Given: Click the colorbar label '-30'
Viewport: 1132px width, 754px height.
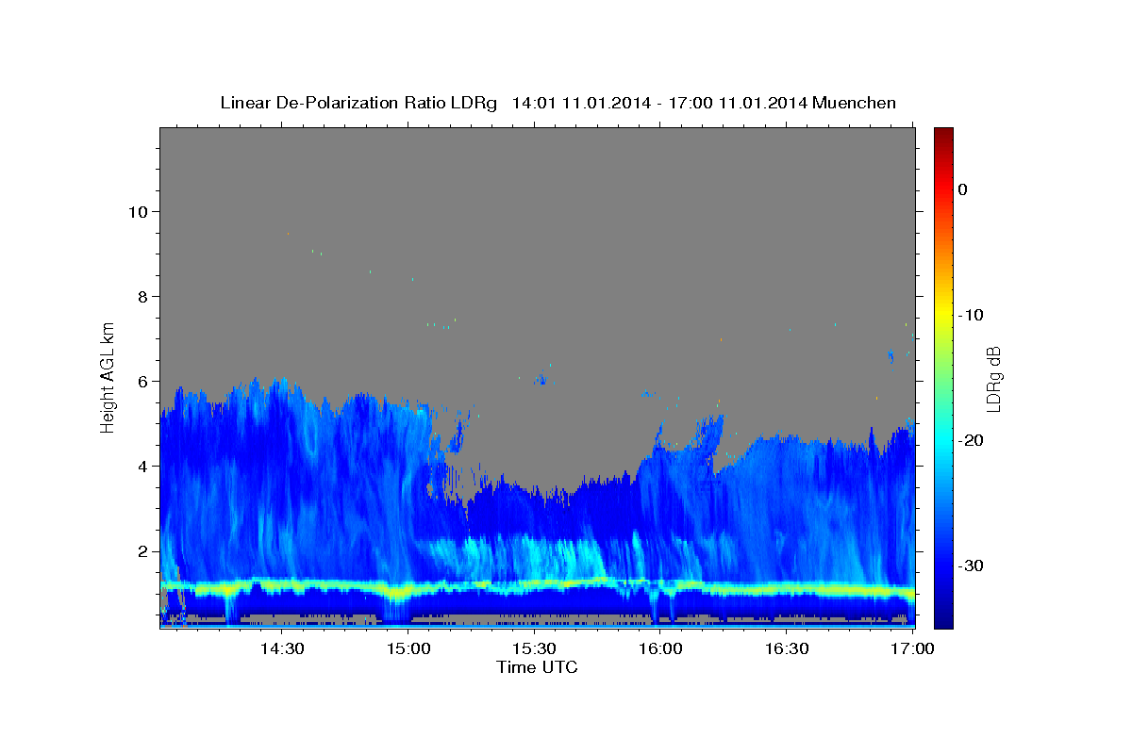Looking at the screenshot, I should click(970, 565).
